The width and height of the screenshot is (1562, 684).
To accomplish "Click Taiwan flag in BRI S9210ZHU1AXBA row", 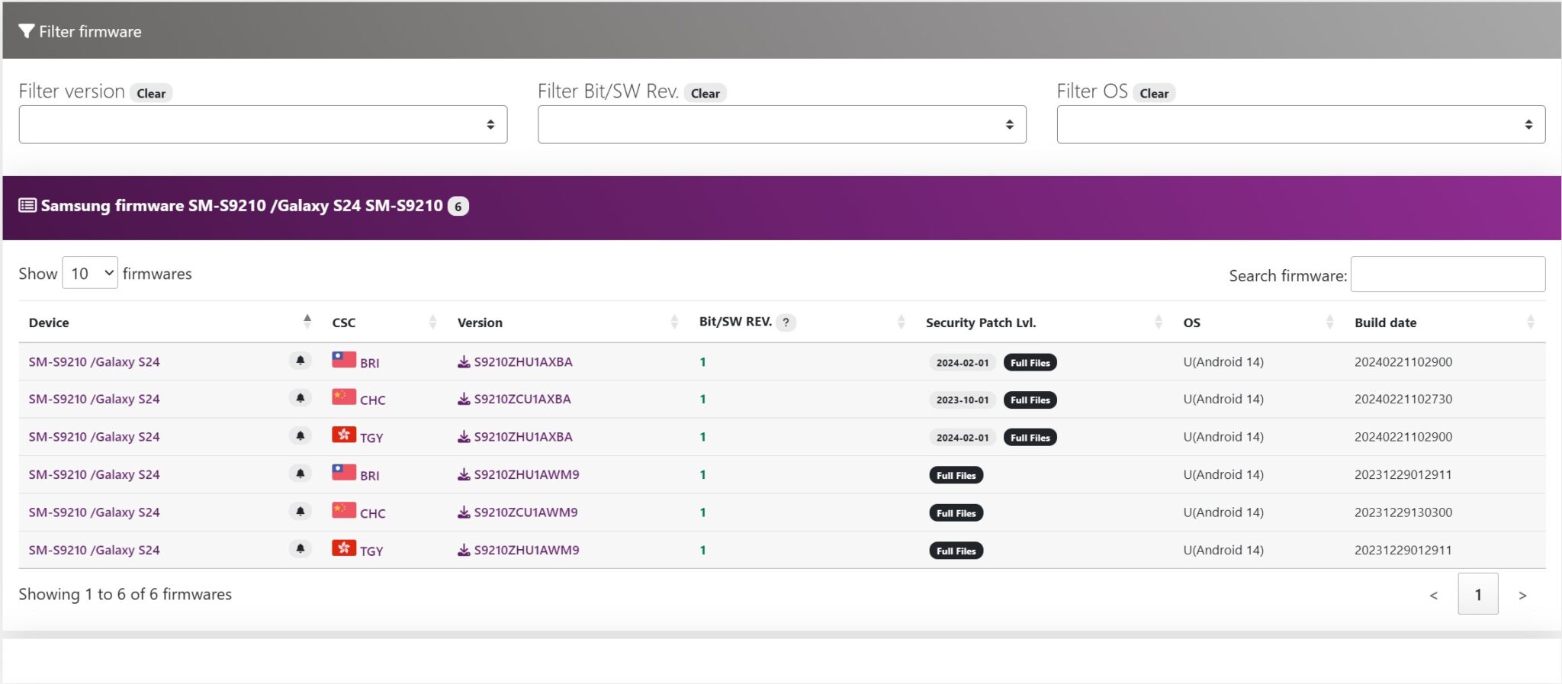I will [344, 360].
